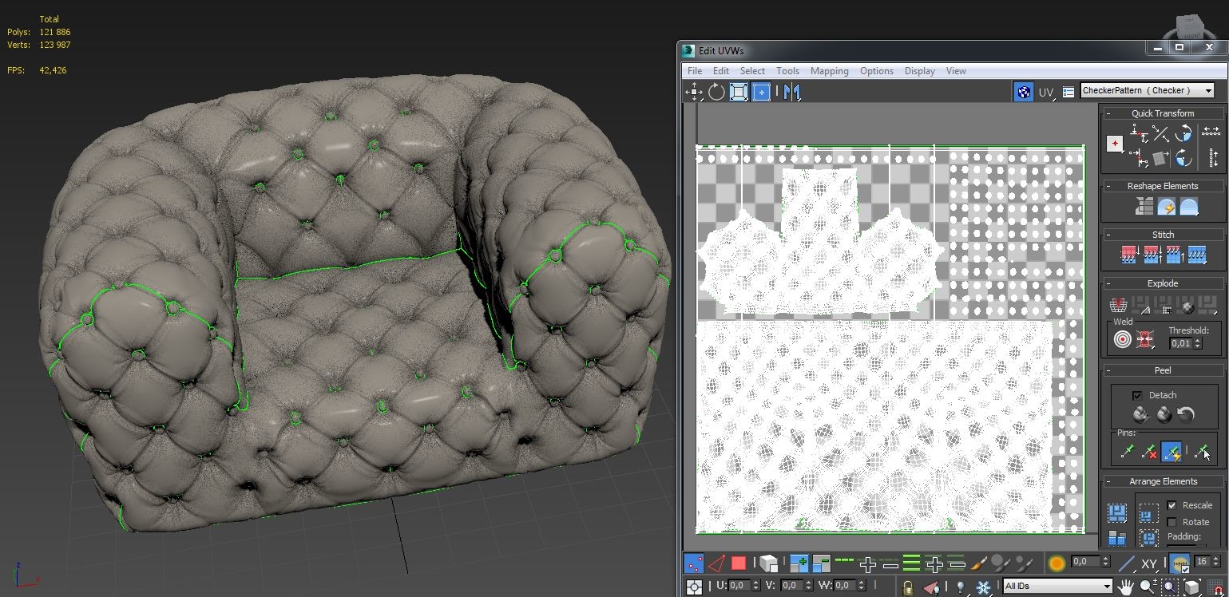Click the Pack Custom icon in Arrange Elements

[x=1117, y=512]
